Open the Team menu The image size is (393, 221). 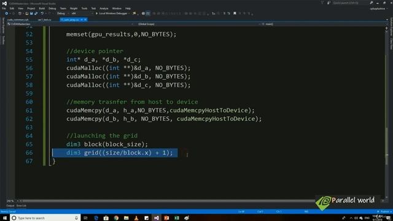pyautogui.click(x=63, y=9)
